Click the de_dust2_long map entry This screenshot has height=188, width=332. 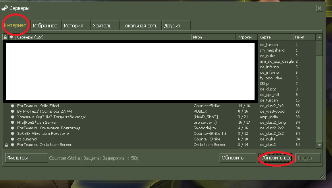click(x=273, y=123)
